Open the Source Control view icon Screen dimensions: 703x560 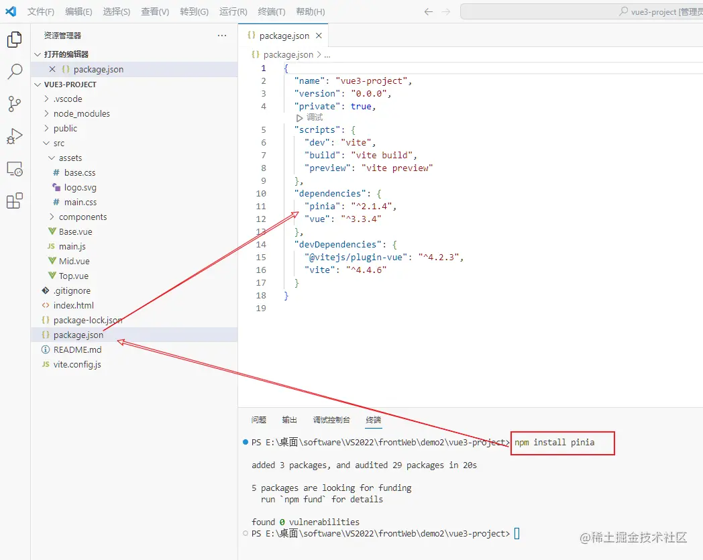[x=14, y=104]
